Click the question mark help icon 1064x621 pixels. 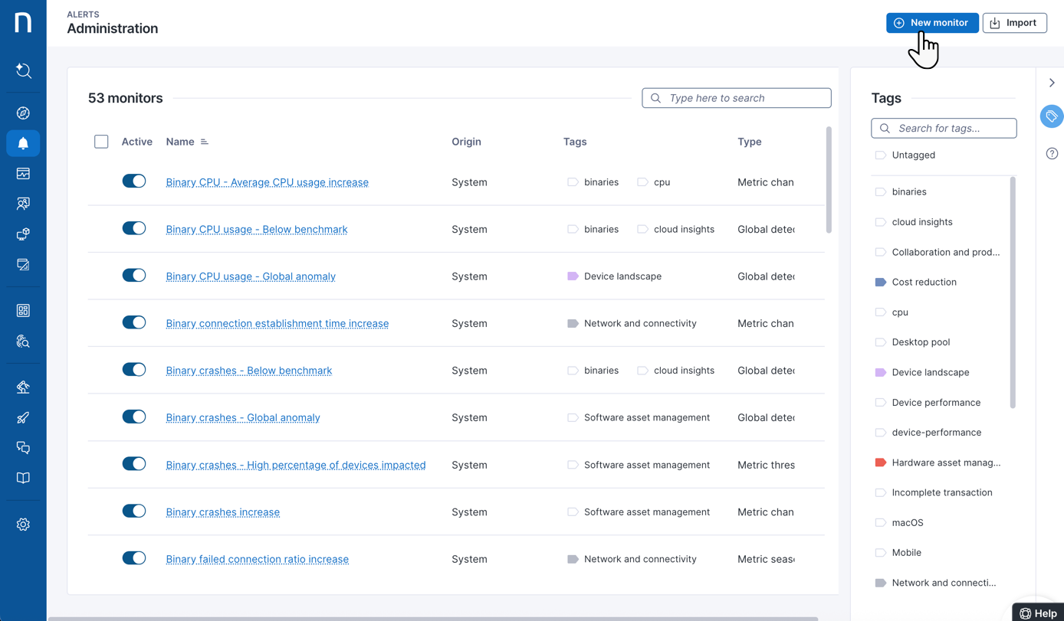1052,154
